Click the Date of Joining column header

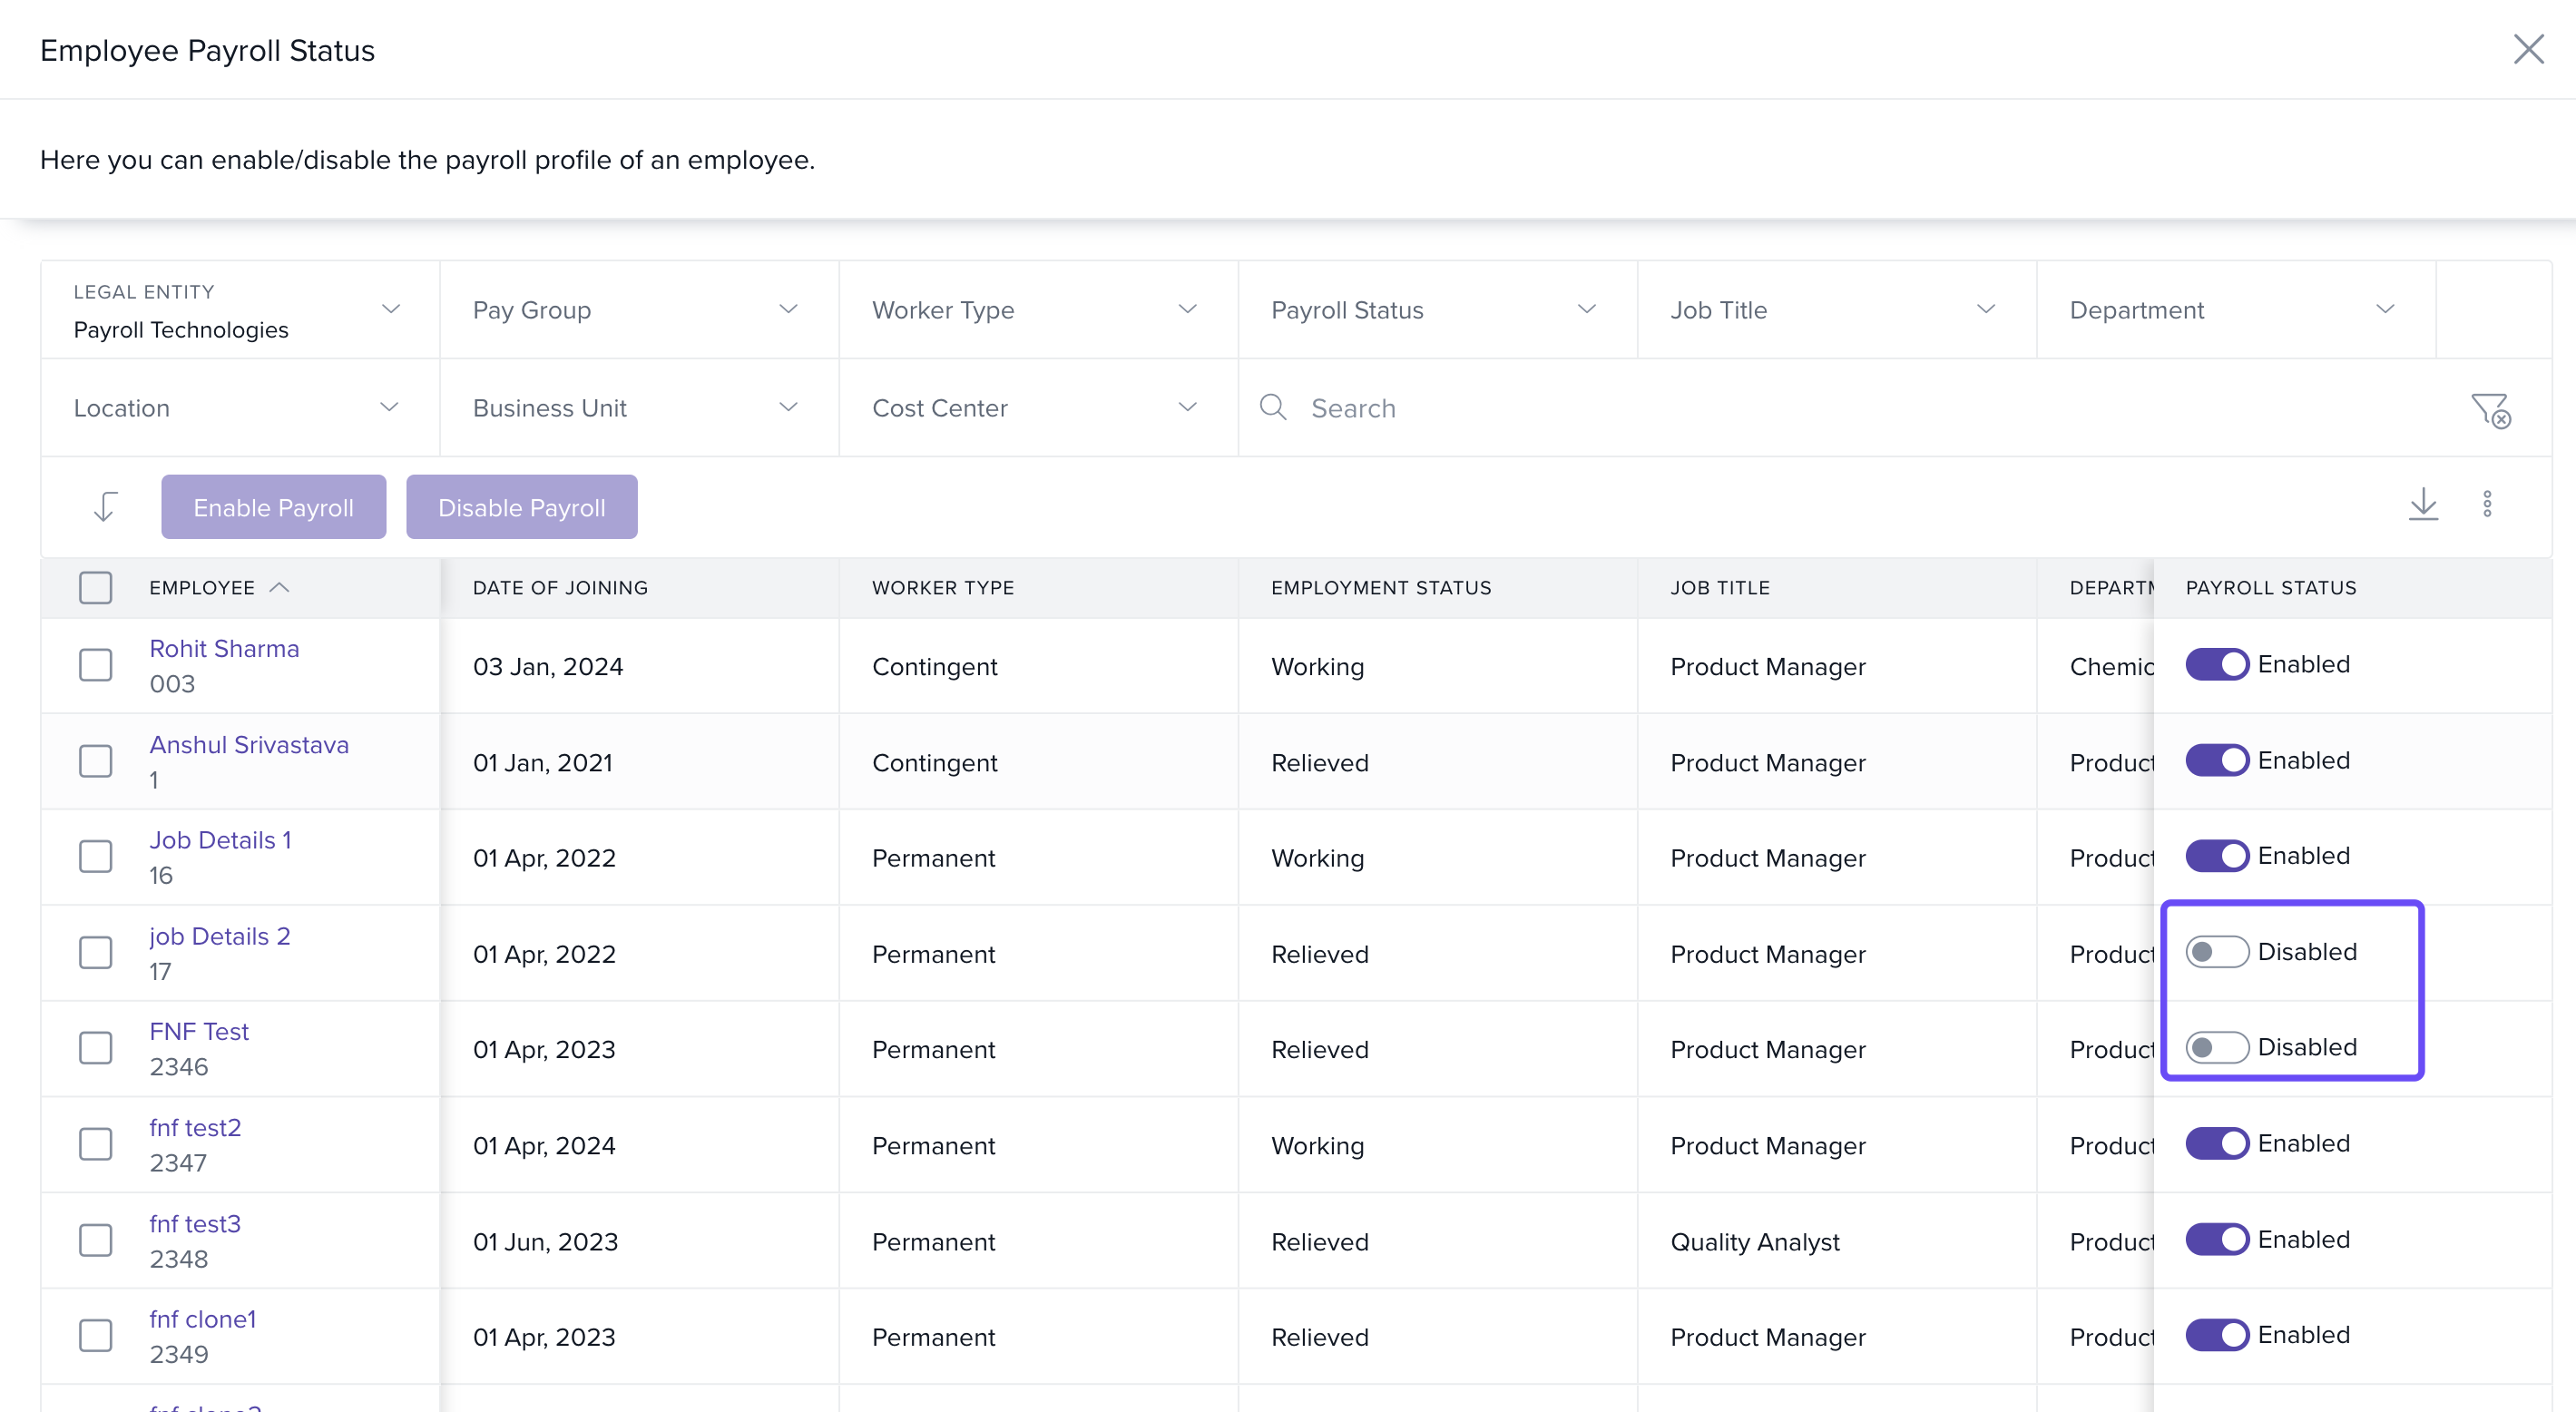[x=560, y=588]
